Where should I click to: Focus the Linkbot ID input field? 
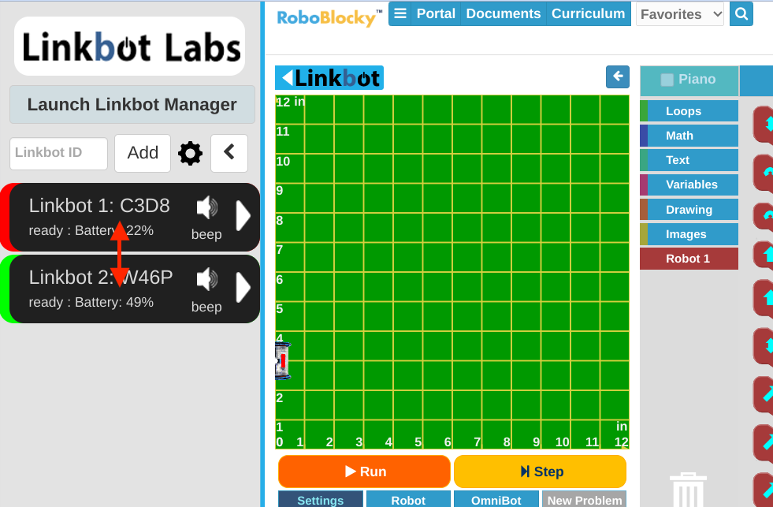click(x=58, y=154)
